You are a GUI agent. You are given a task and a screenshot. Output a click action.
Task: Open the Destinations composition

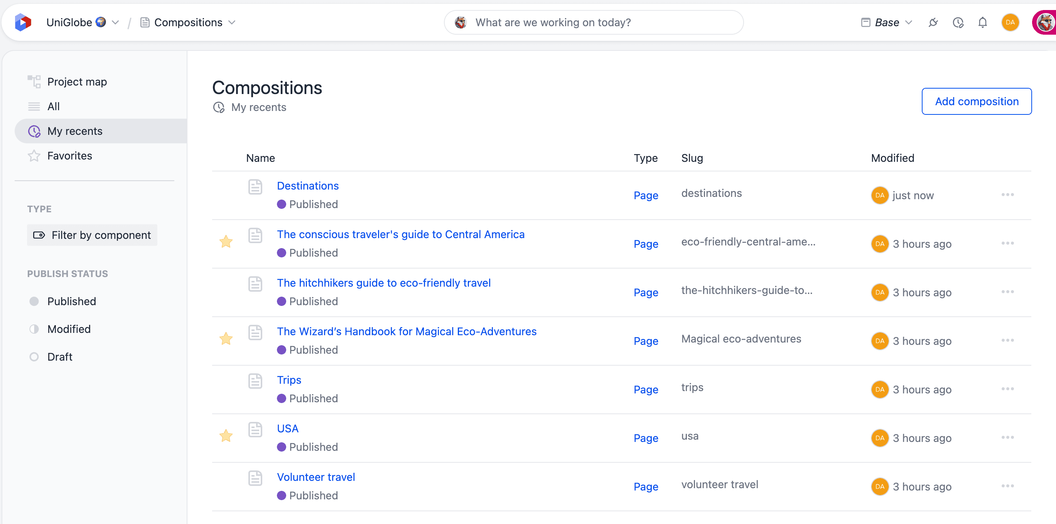coord(308,186)
